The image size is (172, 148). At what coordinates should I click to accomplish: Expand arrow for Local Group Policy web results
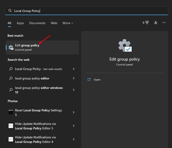click(74, 69)
